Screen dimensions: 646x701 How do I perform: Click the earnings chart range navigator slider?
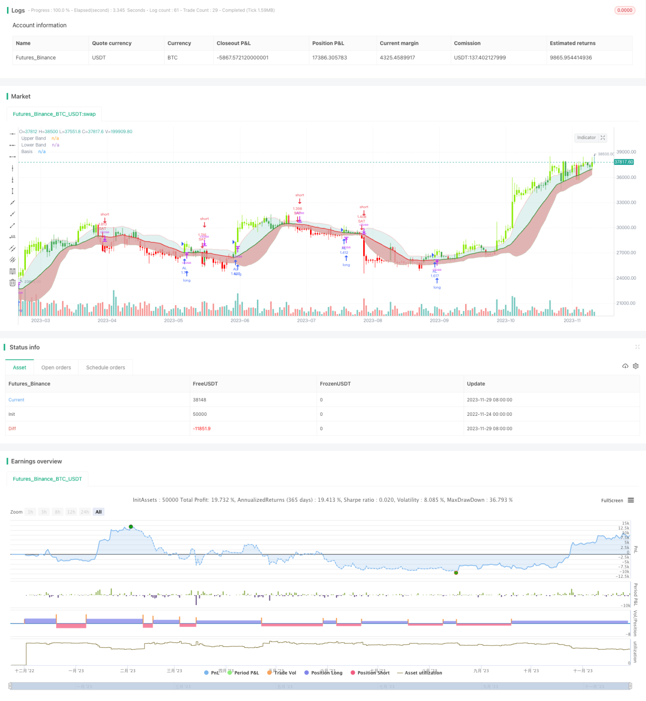click(321, 686)
